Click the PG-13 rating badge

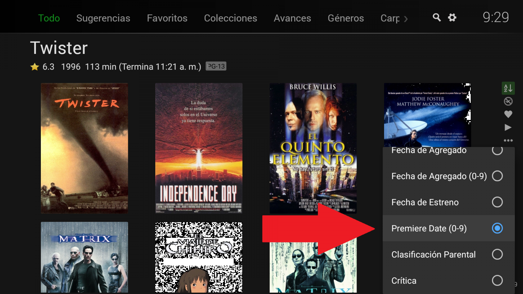(x=215, y=66)
